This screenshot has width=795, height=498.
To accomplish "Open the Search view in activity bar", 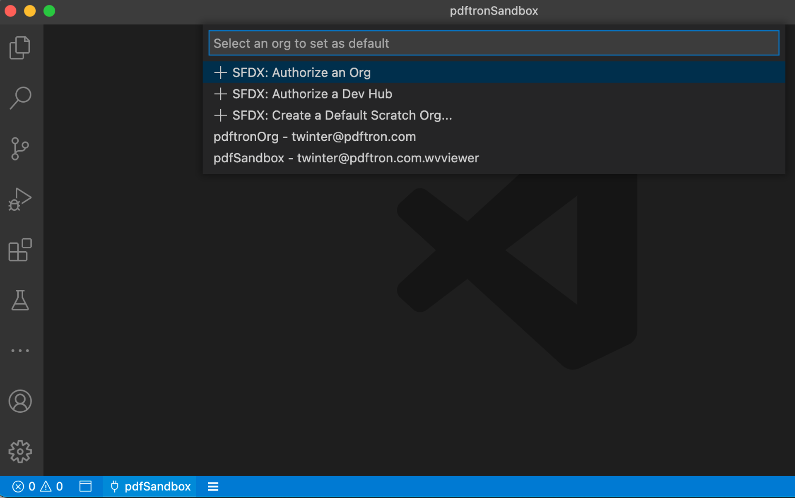I will point(20,98).
